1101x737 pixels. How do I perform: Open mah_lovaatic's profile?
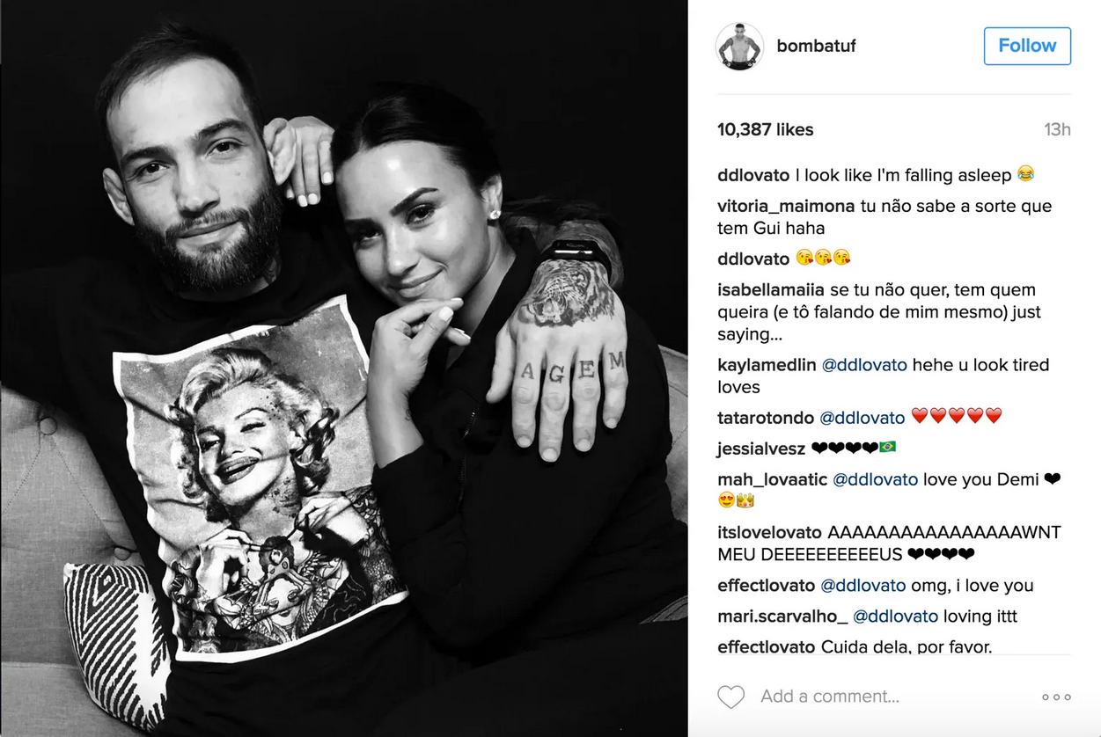(x=773, y=480)
